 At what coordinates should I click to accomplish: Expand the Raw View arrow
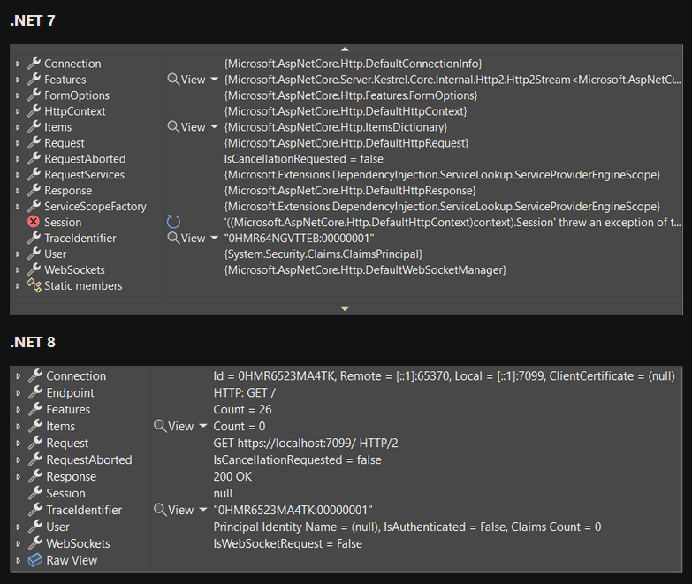18,561
